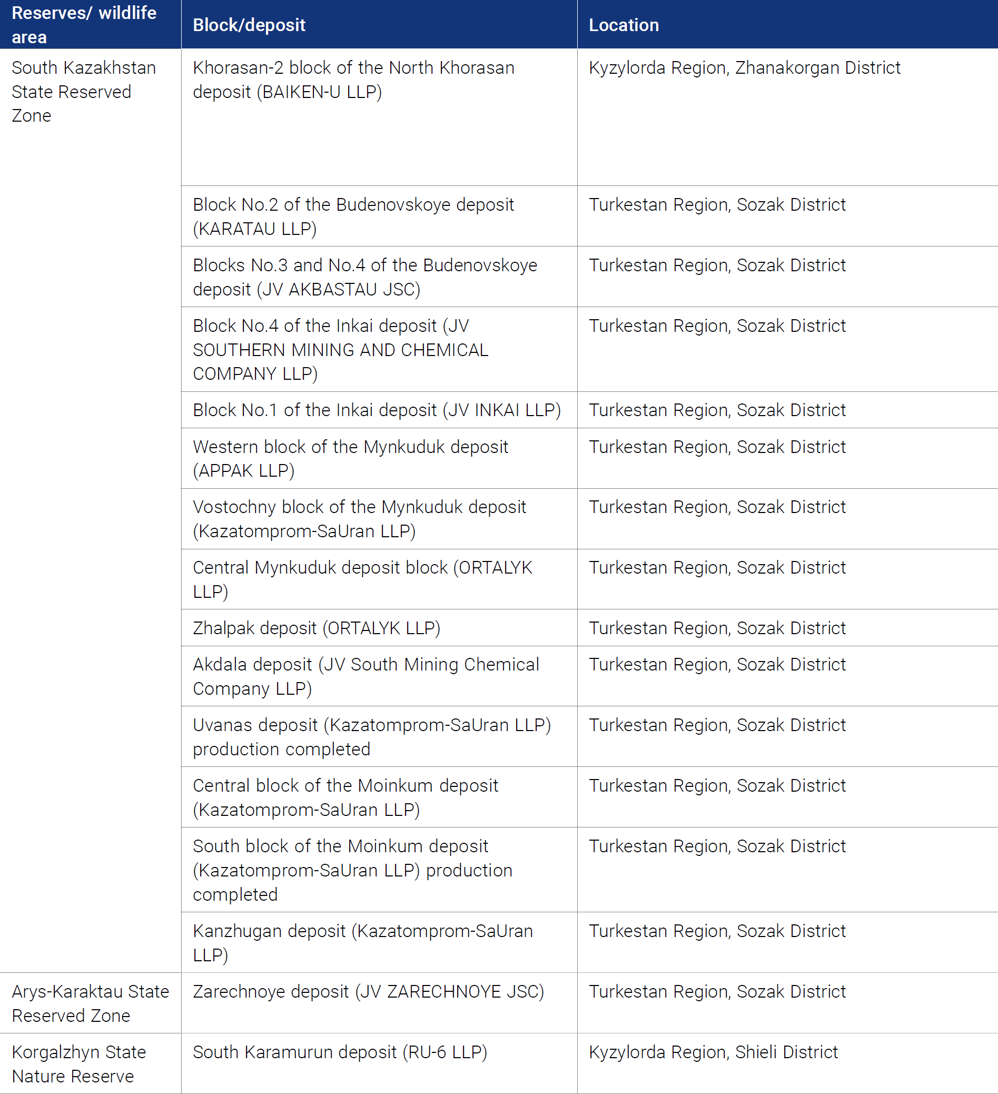Select Akdala deposit JV South Mining cell
The height and width of the screenshot is (1094, 998).
coord(379,676)
